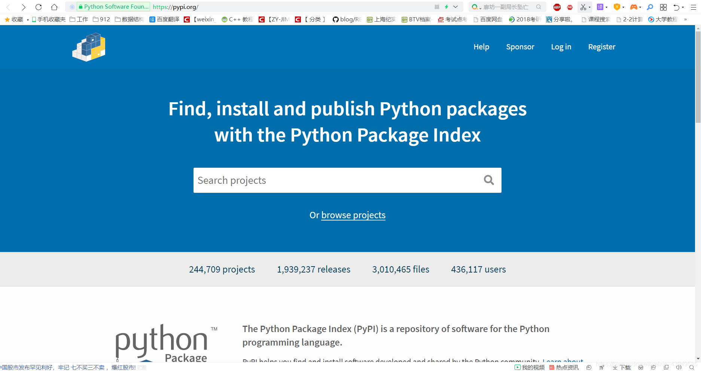
Task: Open the 百度翻译 bookmark
Action: pyautogui.click(x=164, y=19)
